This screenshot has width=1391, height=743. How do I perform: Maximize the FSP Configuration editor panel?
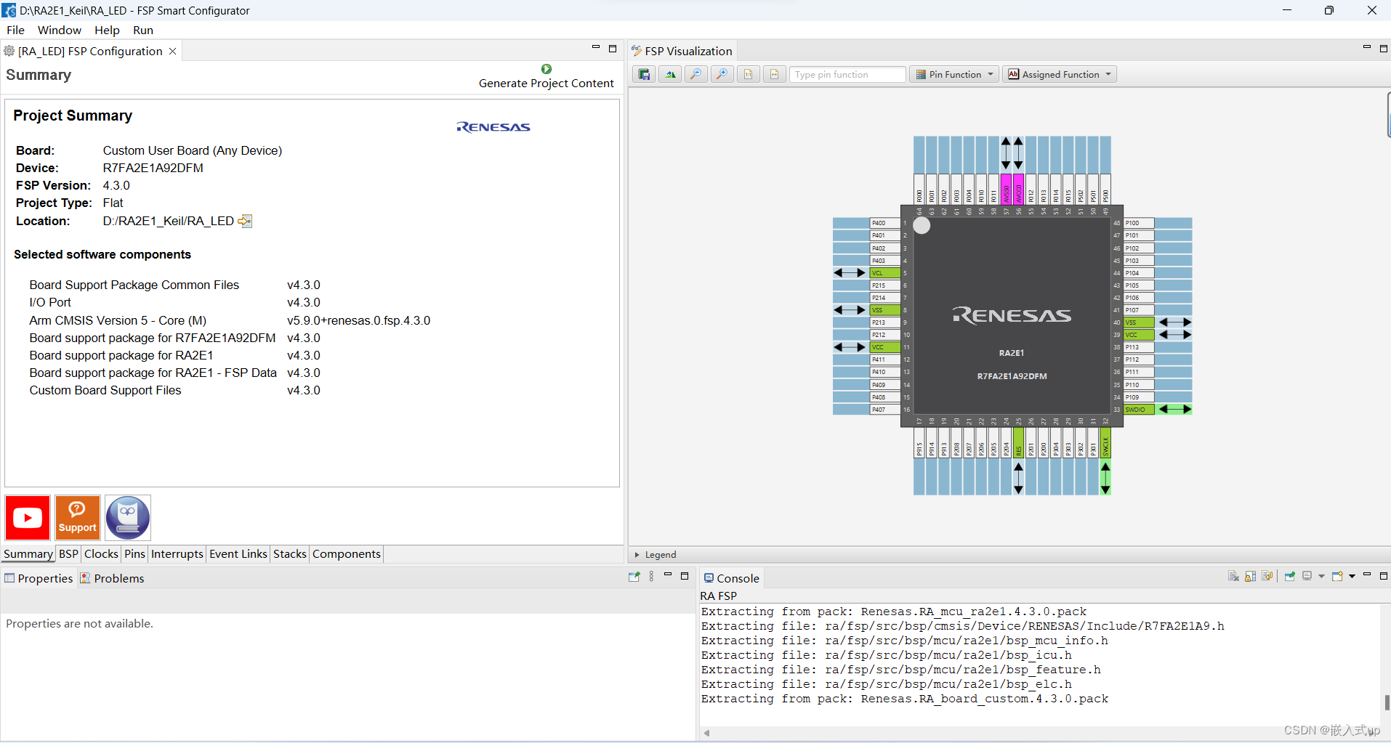[613, 49]
